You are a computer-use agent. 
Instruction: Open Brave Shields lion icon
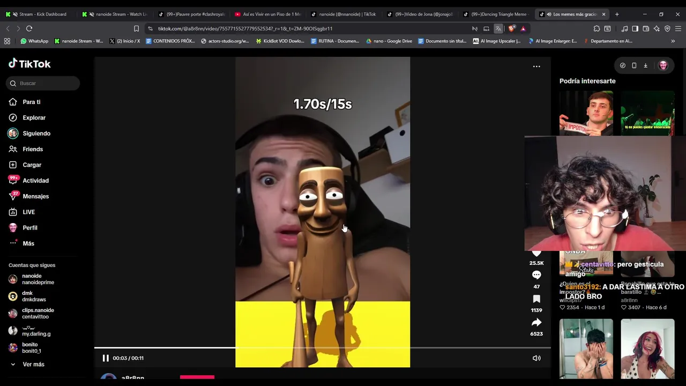point(512,28)
